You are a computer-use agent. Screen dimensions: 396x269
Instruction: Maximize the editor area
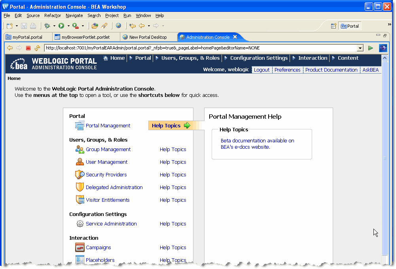(385, 35)
